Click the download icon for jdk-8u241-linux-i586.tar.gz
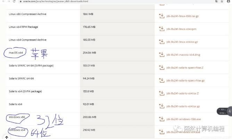This screenshot has width=232, height=139. tap(161, 16)
